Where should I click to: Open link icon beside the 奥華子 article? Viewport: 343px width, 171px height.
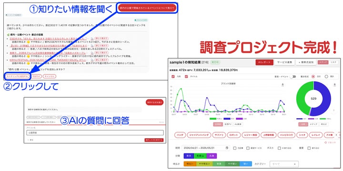tap(92, 53)
